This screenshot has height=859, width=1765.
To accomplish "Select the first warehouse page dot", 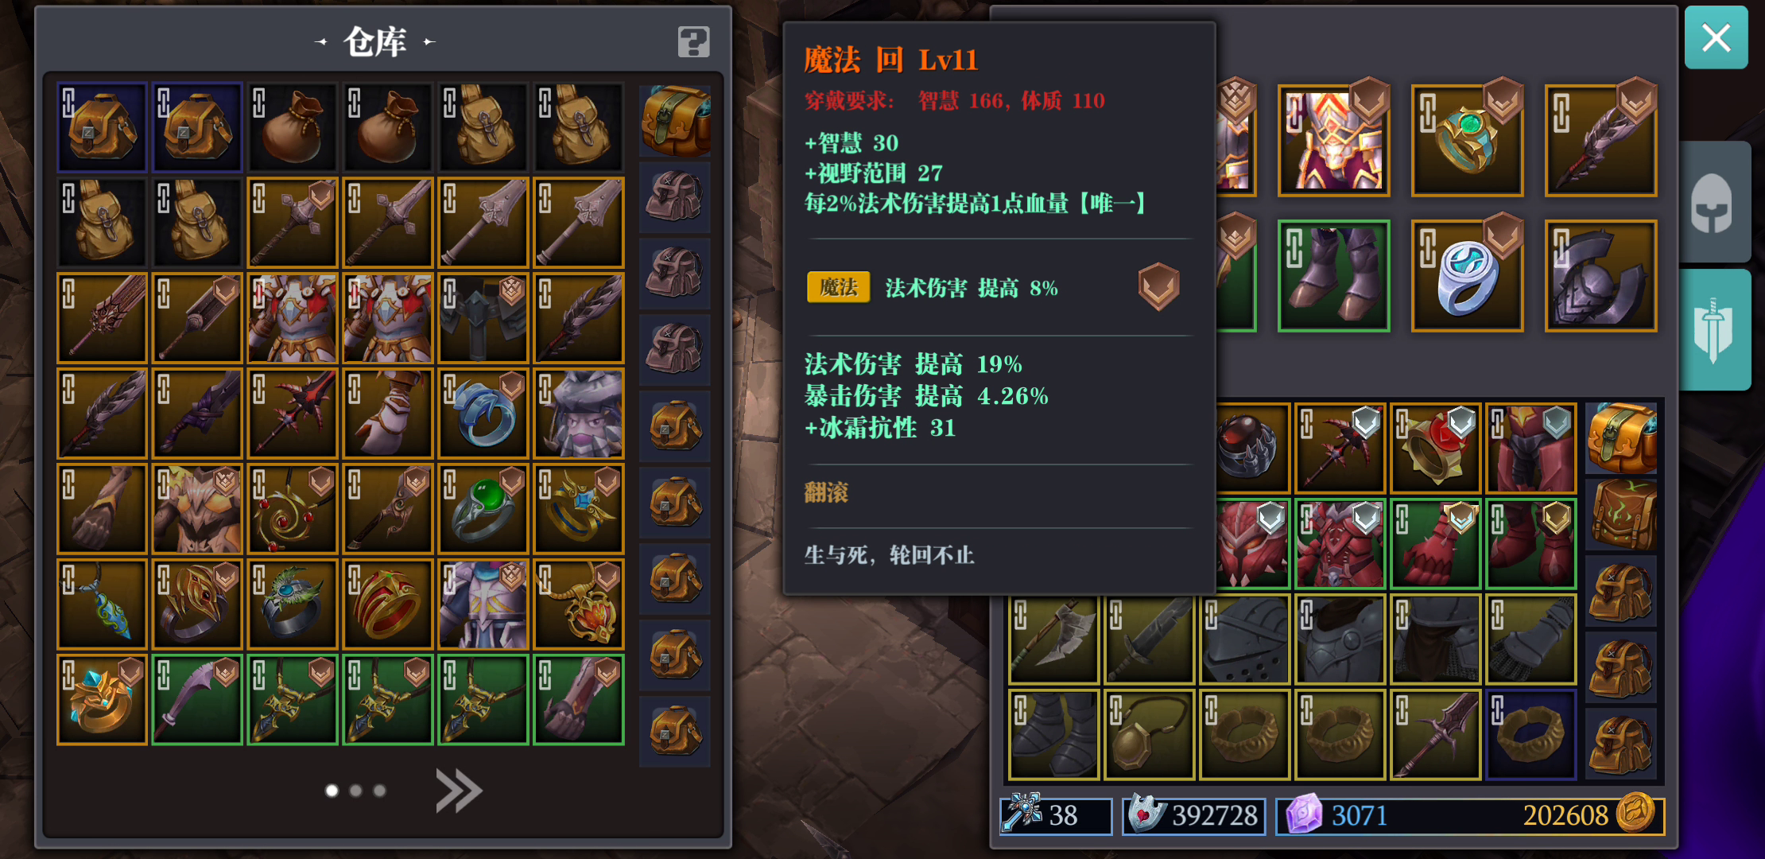I will tap(332, 791).
